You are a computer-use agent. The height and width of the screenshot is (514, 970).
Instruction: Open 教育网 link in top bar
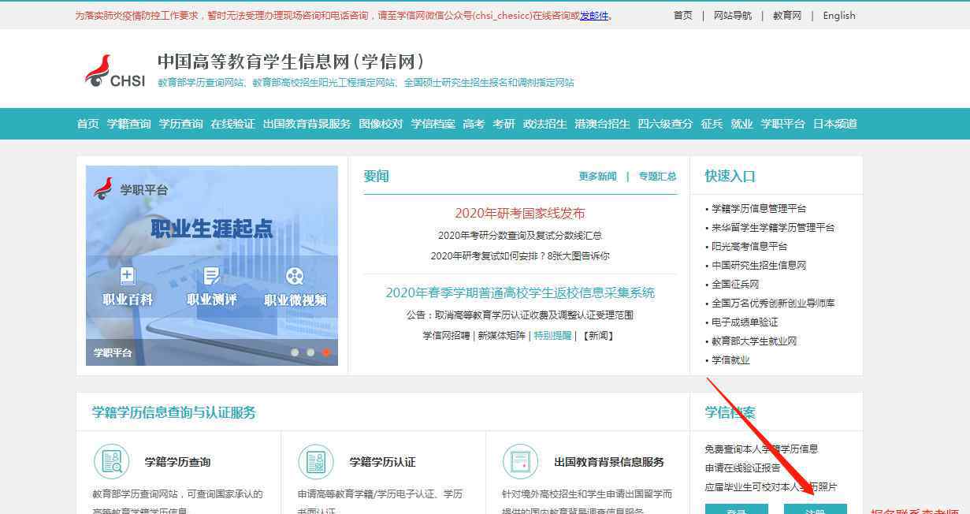pyautogui.click(x=787, y=16)
